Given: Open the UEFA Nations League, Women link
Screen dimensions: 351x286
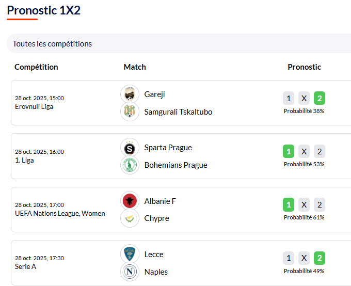Looking at the screenshot, I should click(x=60, y=213).
